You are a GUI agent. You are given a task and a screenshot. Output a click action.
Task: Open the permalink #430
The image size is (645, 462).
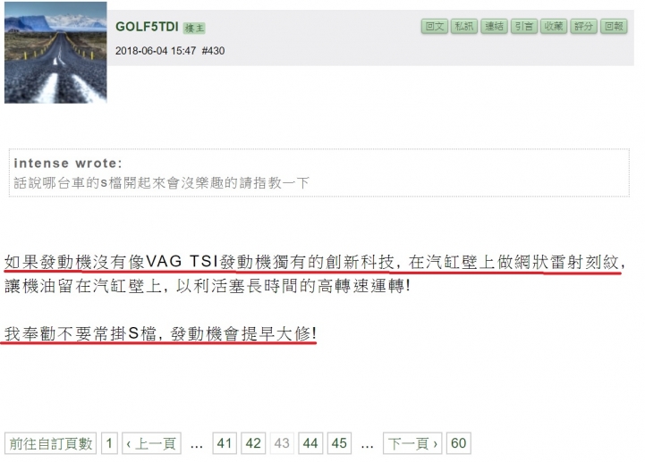tap(213, 51)
